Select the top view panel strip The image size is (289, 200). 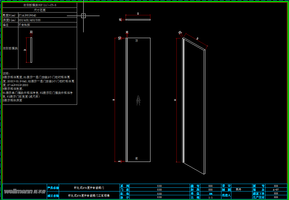[138, 19]
